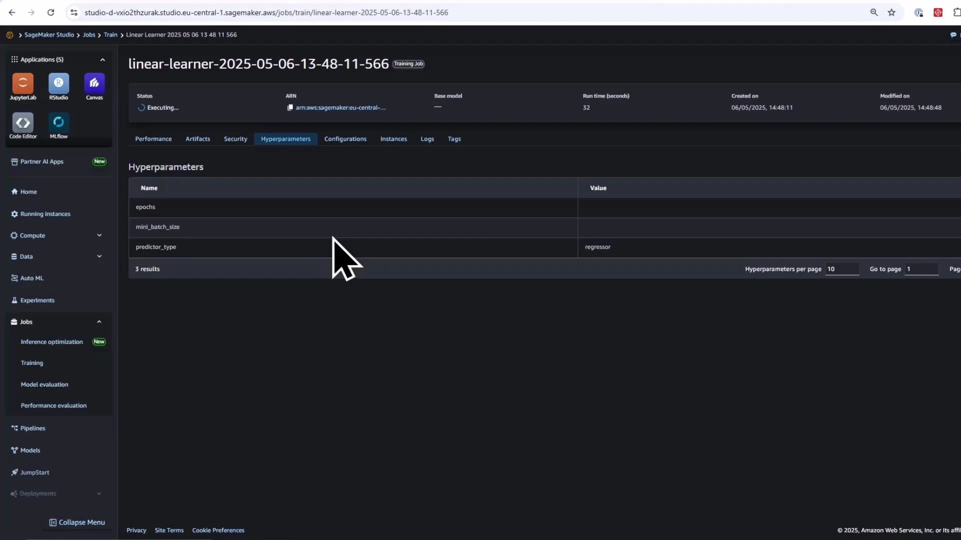Open the Privacy page link
The image size is (961, 540).
pos(136,529)
